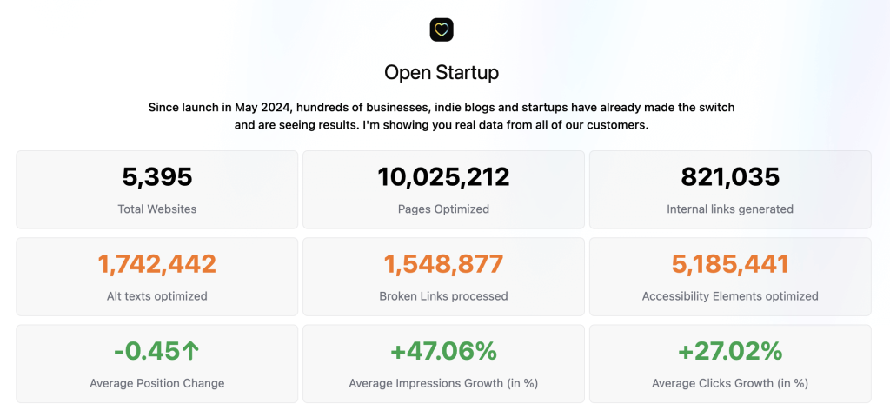This screenshot has height=417, width=890.
Task: Click the orange 1,548,877 value
Action: tap(444, 264)
